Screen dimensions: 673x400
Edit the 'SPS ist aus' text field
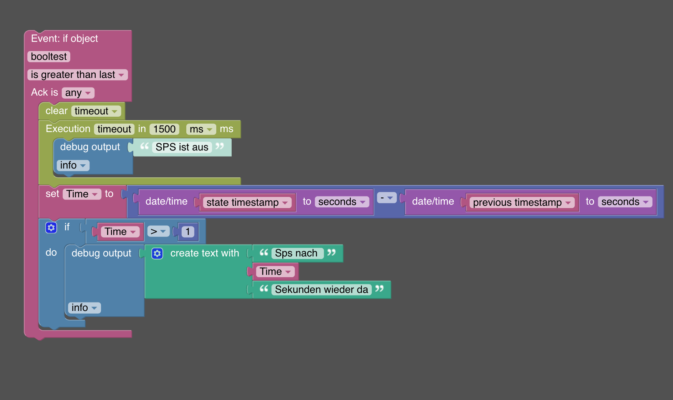click(x=182, y=147)
